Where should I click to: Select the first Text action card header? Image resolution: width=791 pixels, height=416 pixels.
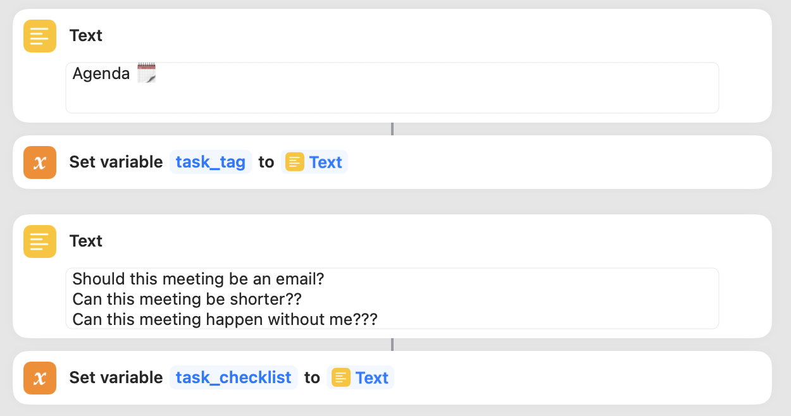pyautogui.click(x=86, y=36)
